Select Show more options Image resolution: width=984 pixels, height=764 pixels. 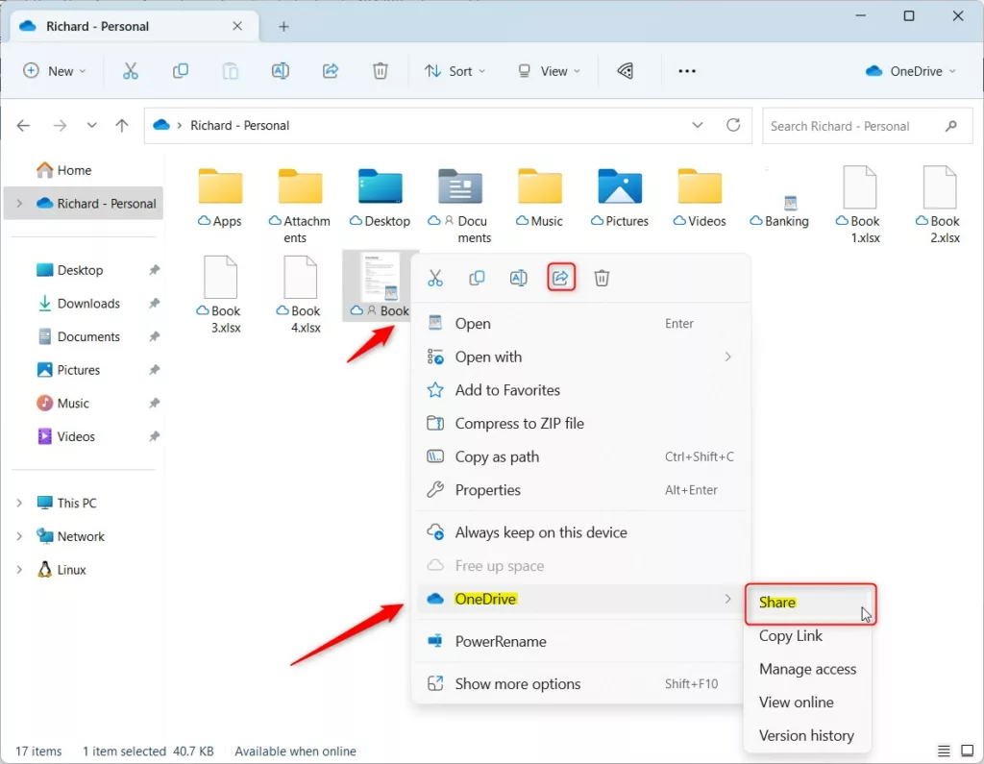pyautogui.click(x=580, y=683)
